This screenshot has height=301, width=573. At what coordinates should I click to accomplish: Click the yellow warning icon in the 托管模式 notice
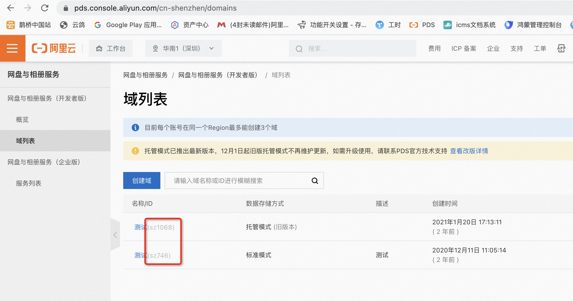coord(135,151)
